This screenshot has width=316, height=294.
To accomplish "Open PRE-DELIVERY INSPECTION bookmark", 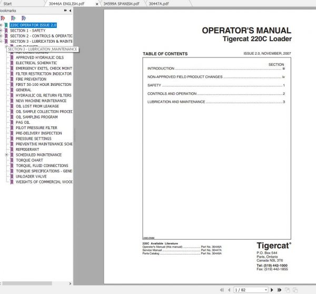I will click(39, 133).
